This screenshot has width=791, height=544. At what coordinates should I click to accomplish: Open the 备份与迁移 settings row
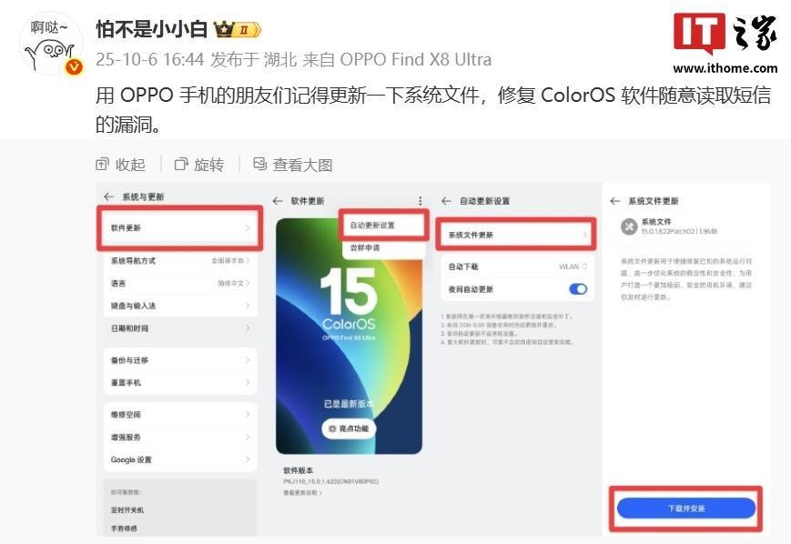click(180, 360)
